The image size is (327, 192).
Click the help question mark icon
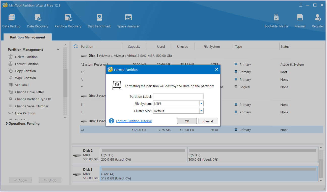112,121
